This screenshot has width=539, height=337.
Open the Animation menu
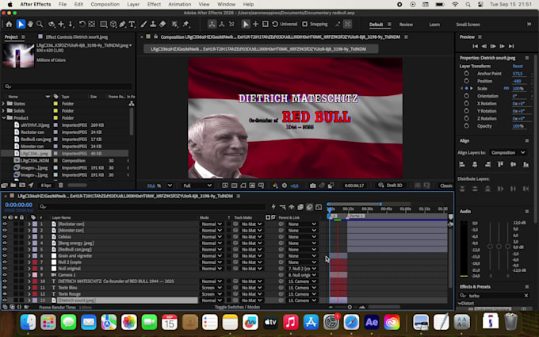(179, 4)
